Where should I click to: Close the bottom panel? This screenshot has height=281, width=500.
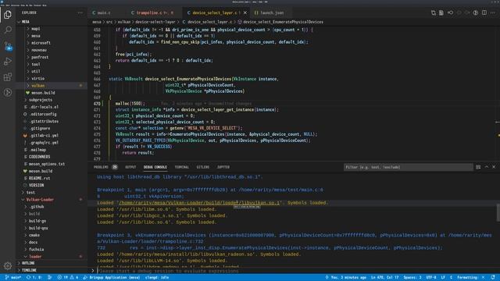point(494,167)
